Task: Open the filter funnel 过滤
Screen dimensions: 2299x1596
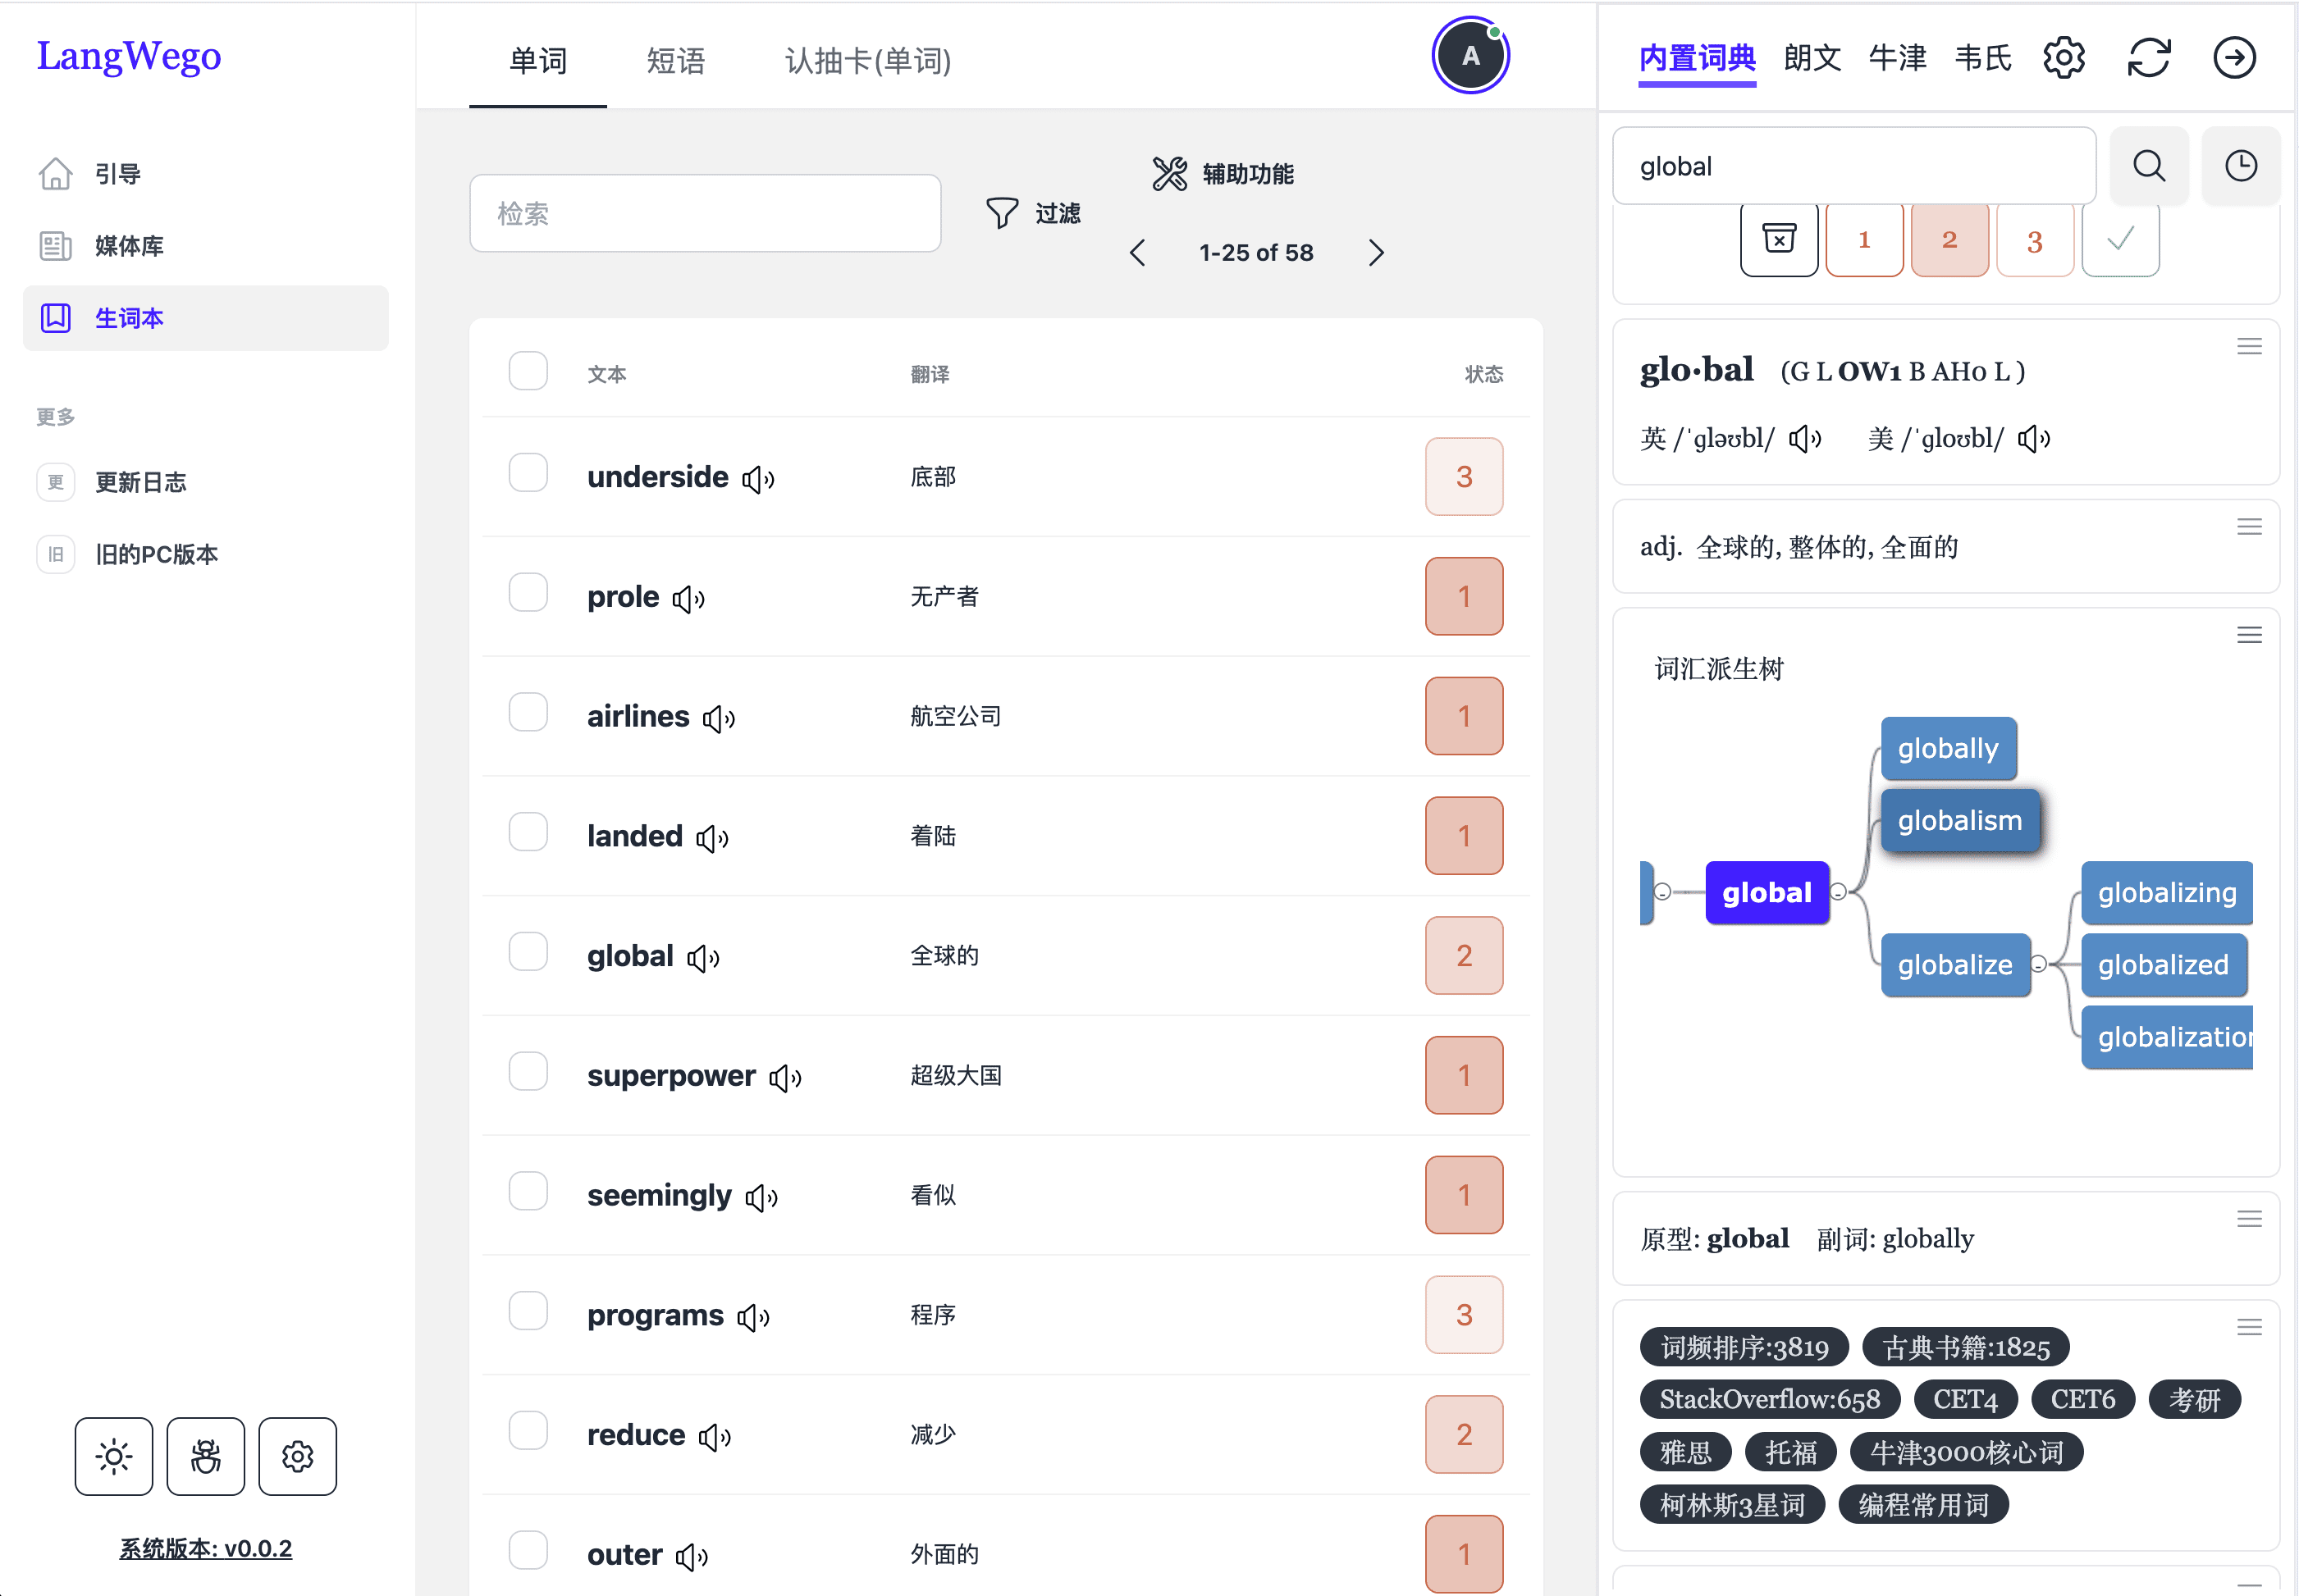Action: coord(1032,213)
